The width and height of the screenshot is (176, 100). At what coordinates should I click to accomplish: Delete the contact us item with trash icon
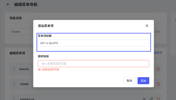pyautogui.click(x=158, y=99)
